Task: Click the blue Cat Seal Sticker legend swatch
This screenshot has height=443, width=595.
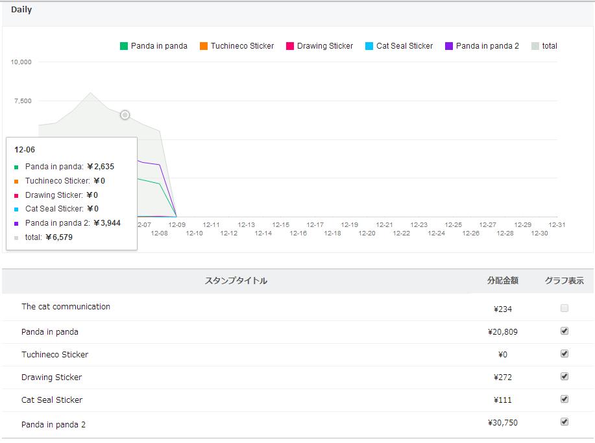Action: point(369,46)
